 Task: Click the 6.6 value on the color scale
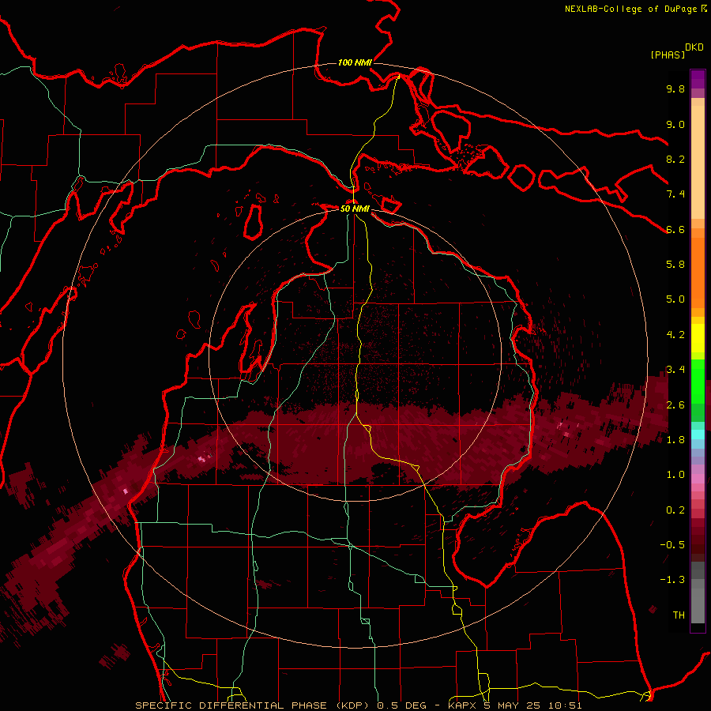[675, 229]
